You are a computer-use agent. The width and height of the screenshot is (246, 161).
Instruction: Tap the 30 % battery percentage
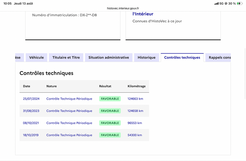click(x=232, y=3)
